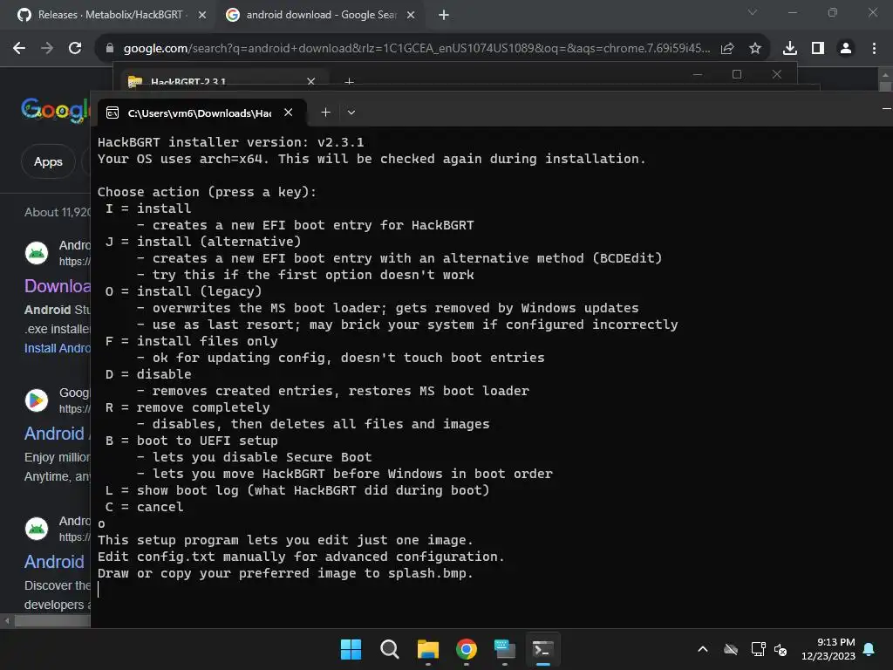Open Windows taskbar Search
The width and height of the screenshot is (893, 670).
[x=390, y=649]
